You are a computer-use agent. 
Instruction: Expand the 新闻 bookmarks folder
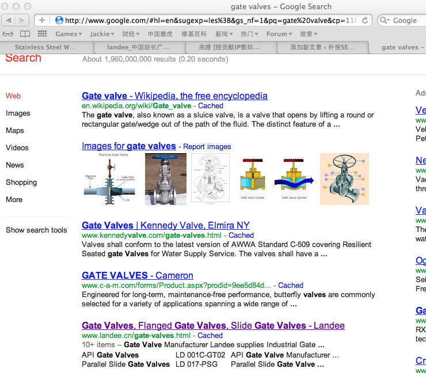coord(224,34)
